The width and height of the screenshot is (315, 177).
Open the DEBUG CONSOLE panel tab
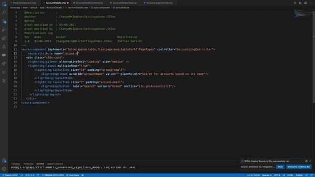click(55, 164)
